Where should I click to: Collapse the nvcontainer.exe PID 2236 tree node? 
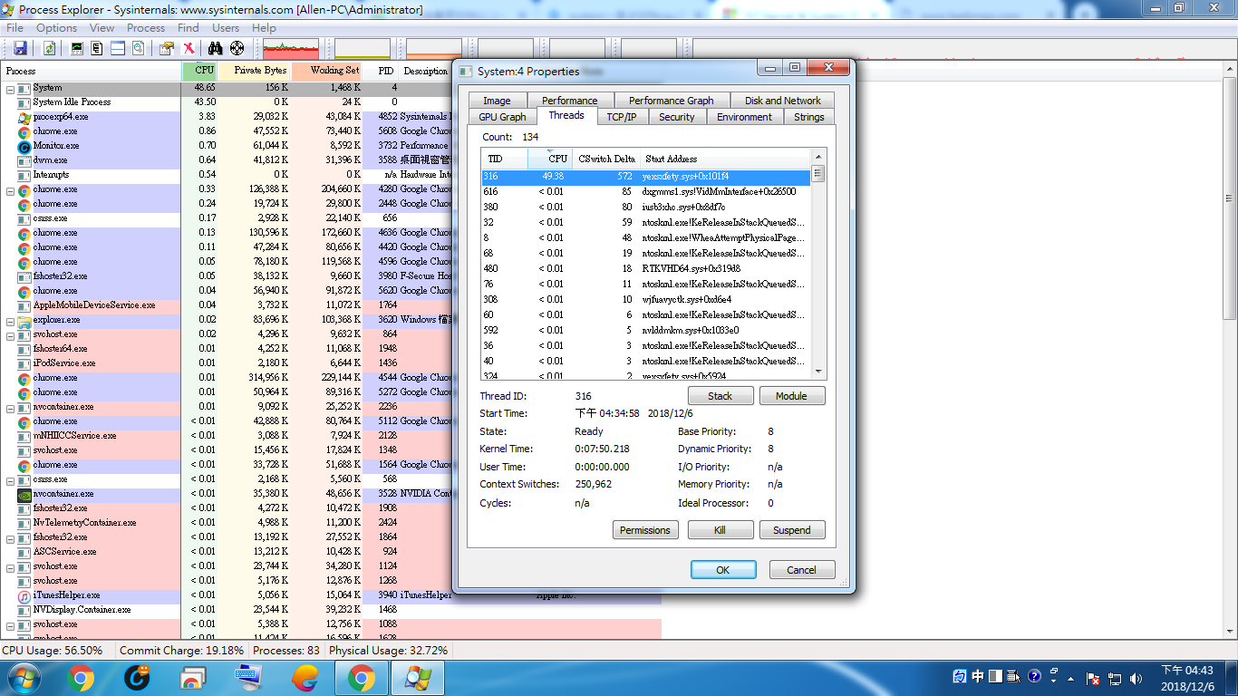10,407
